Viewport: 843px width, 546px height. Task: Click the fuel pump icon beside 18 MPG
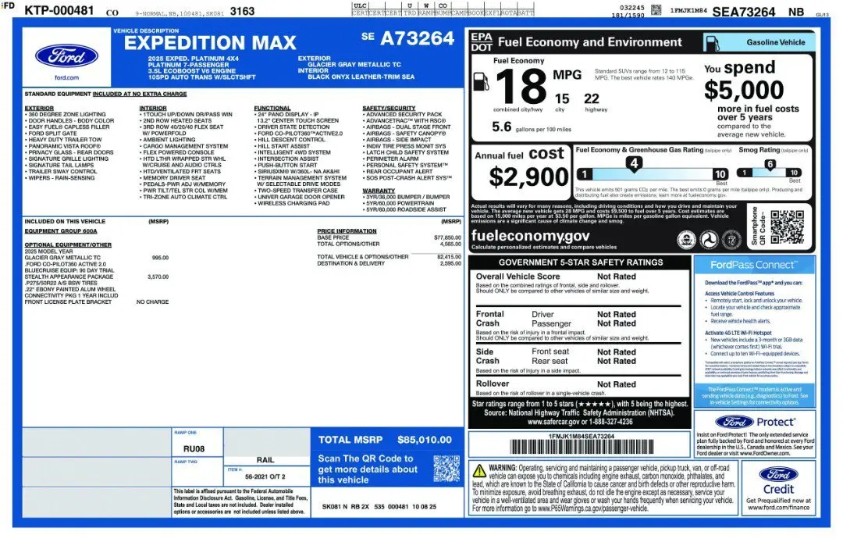click(482, 81)
